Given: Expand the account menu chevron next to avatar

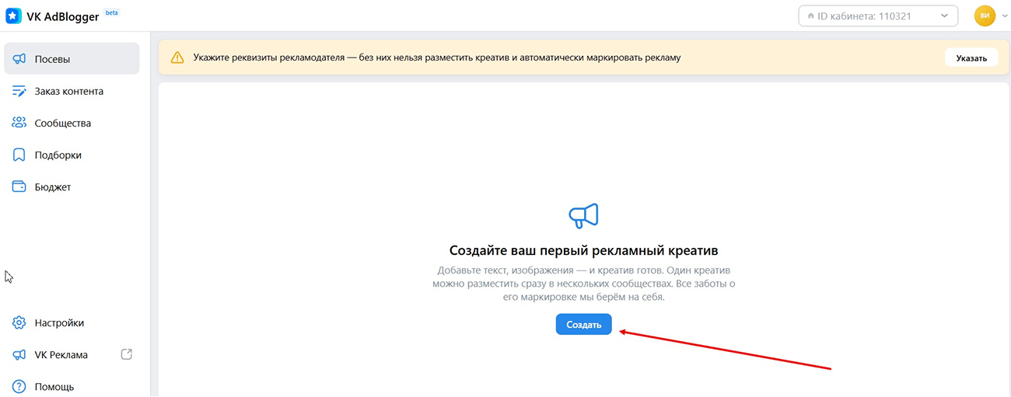Looking at the screenshot, I should tap(1004, 16).
